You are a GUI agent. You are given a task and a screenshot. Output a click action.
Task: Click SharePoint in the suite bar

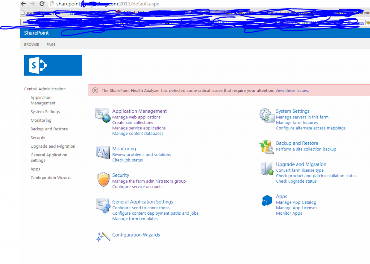[x=36, y=33]
